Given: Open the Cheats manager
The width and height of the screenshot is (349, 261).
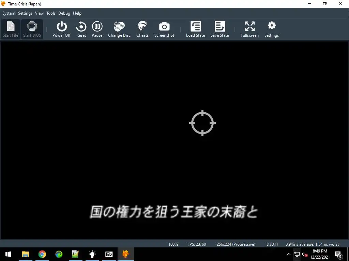Looking at the screenshot, I should point(142,29).
